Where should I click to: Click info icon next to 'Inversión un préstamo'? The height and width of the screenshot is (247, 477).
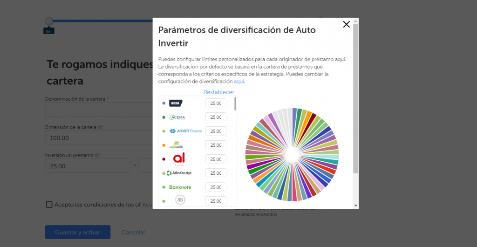(x=97, y=155)
